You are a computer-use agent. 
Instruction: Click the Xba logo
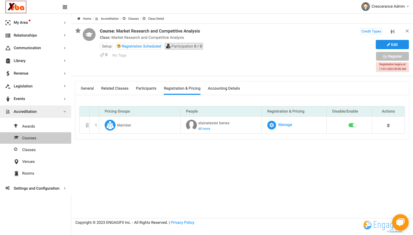point(16,7)
